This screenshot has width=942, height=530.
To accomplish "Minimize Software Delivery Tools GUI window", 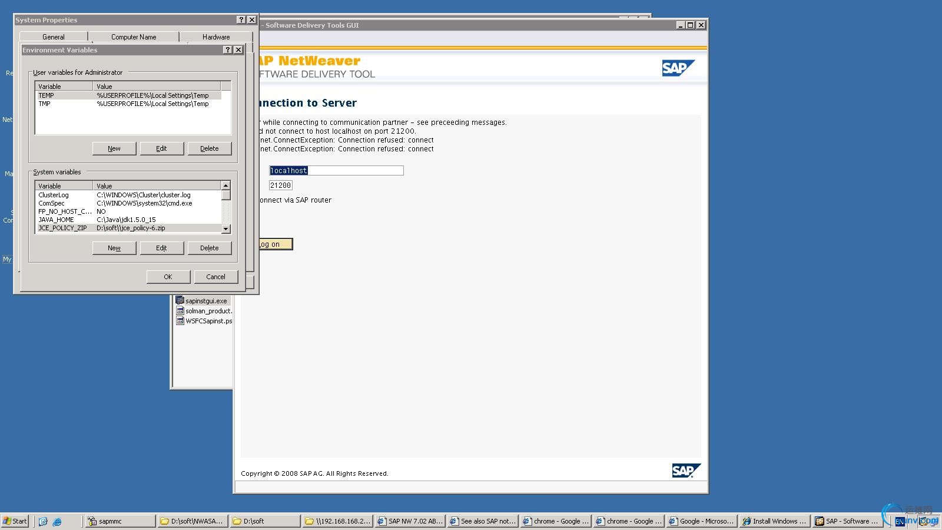I will point(681,25).
